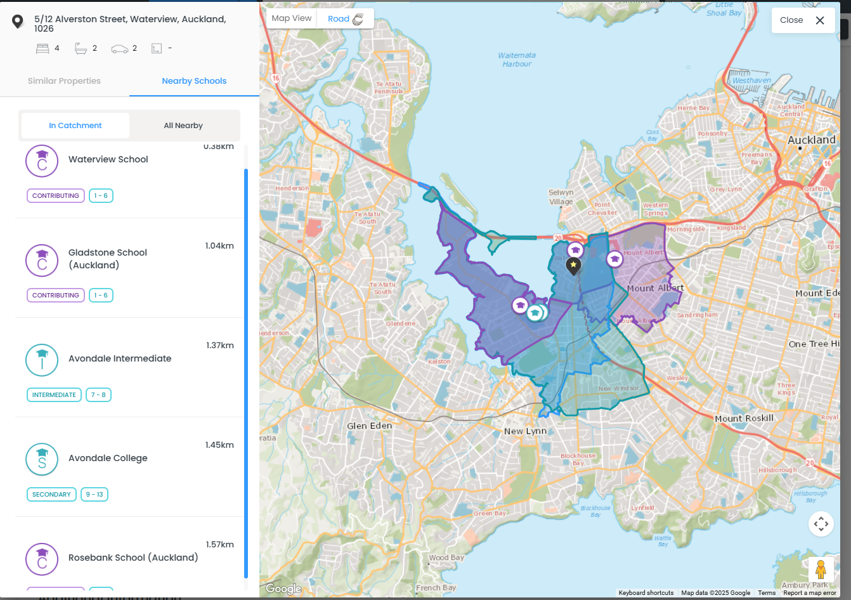Switch map to Map View
851x600 pixels.
[292, 18]
